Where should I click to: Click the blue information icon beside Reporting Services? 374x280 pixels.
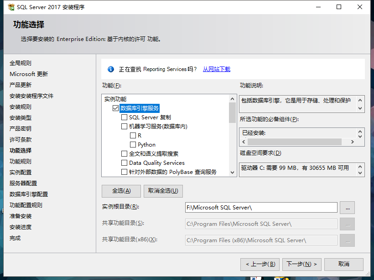[x=110, y=69]
